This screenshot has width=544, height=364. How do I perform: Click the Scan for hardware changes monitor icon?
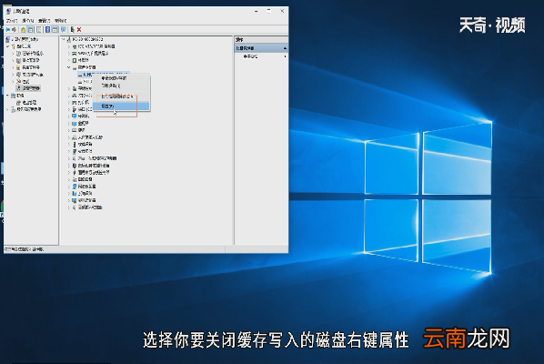pos(64,30)
